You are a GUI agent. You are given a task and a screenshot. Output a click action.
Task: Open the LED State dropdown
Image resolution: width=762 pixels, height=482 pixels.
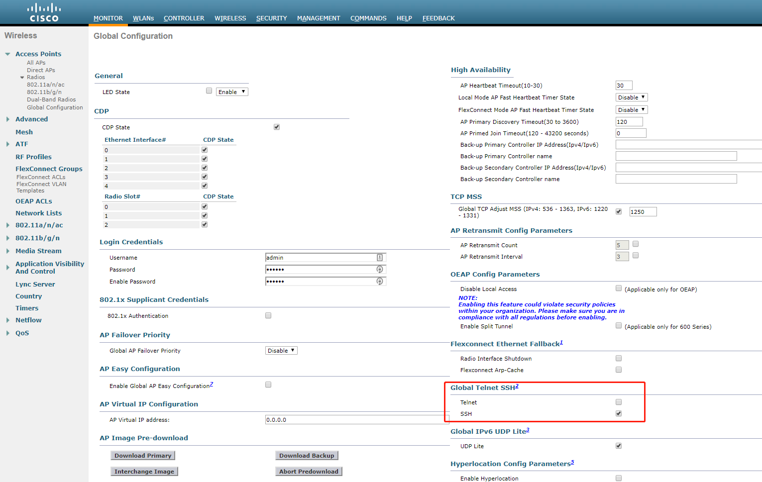[232, 92]
